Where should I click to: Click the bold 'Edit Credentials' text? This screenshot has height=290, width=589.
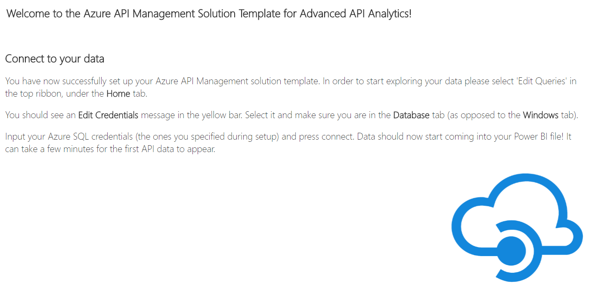108,115
